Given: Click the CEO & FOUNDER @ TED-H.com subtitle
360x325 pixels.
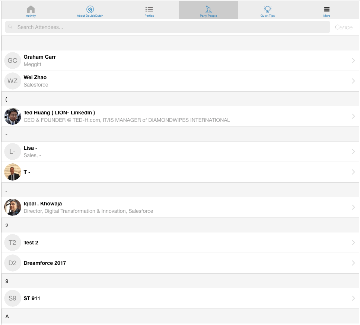Looking at the screenshot, I should [x=127, y=120].
